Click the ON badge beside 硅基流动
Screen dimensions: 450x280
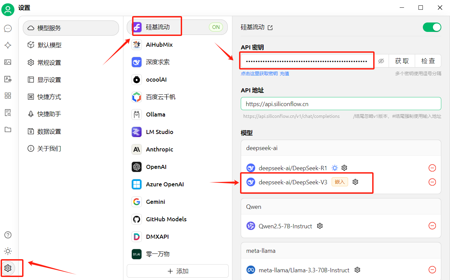point(216,27)
